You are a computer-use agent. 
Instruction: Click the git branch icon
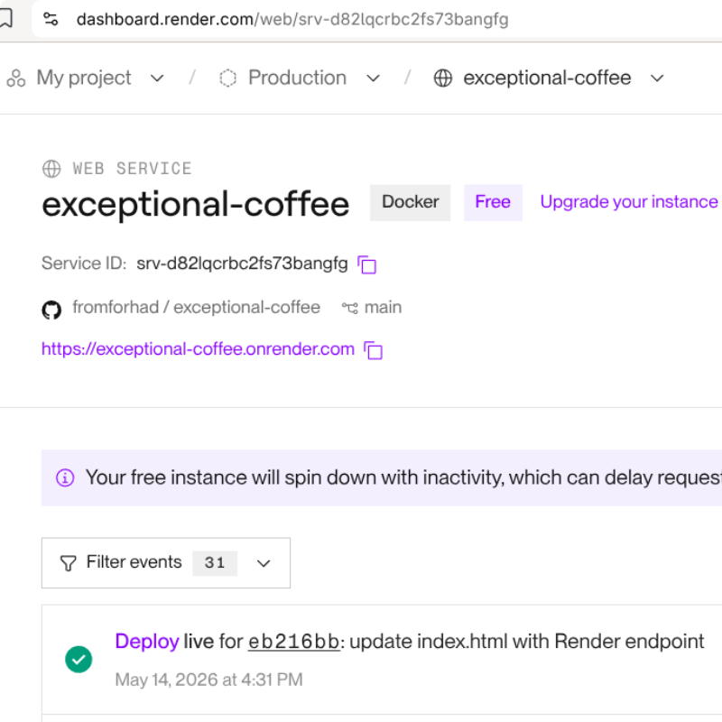350,308
